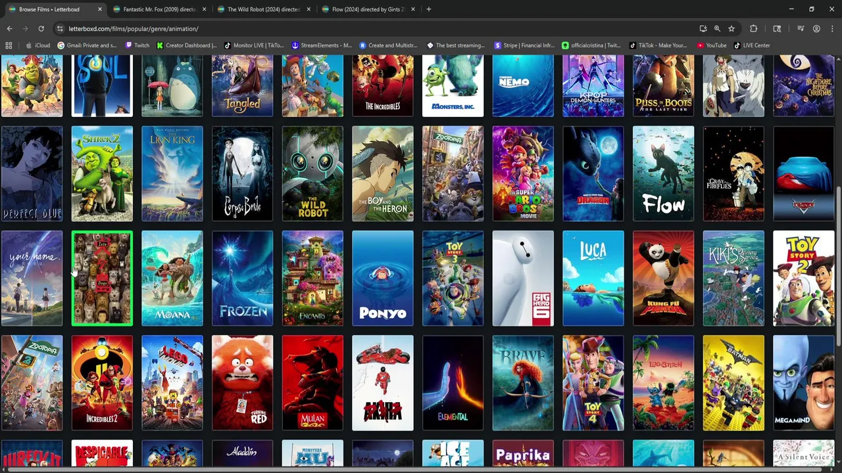Image resolution: width=842 pixels, height=473 pixels.
Task: Open the Chrome profile avatar icon
Action: tap(816, 29)
